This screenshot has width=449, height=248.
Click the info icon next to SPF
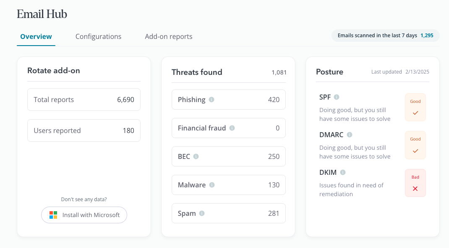337,97
